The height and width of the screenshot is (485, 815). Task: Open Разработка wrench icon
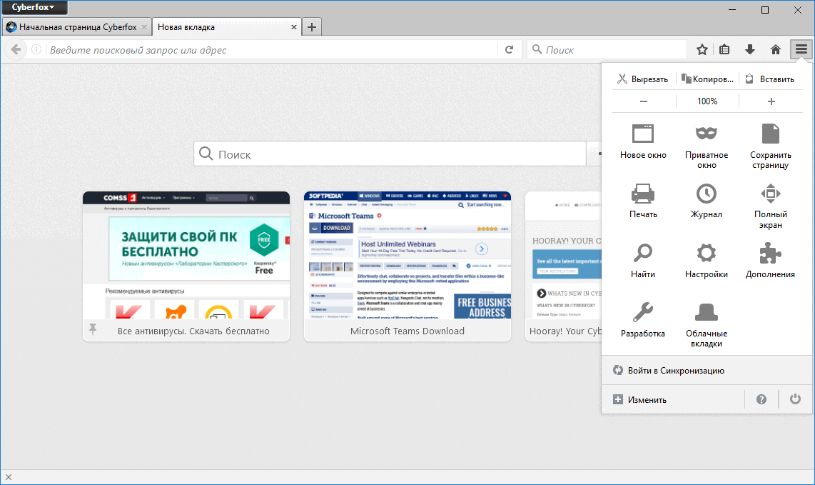pyautogui.click(x=643, y=320)
